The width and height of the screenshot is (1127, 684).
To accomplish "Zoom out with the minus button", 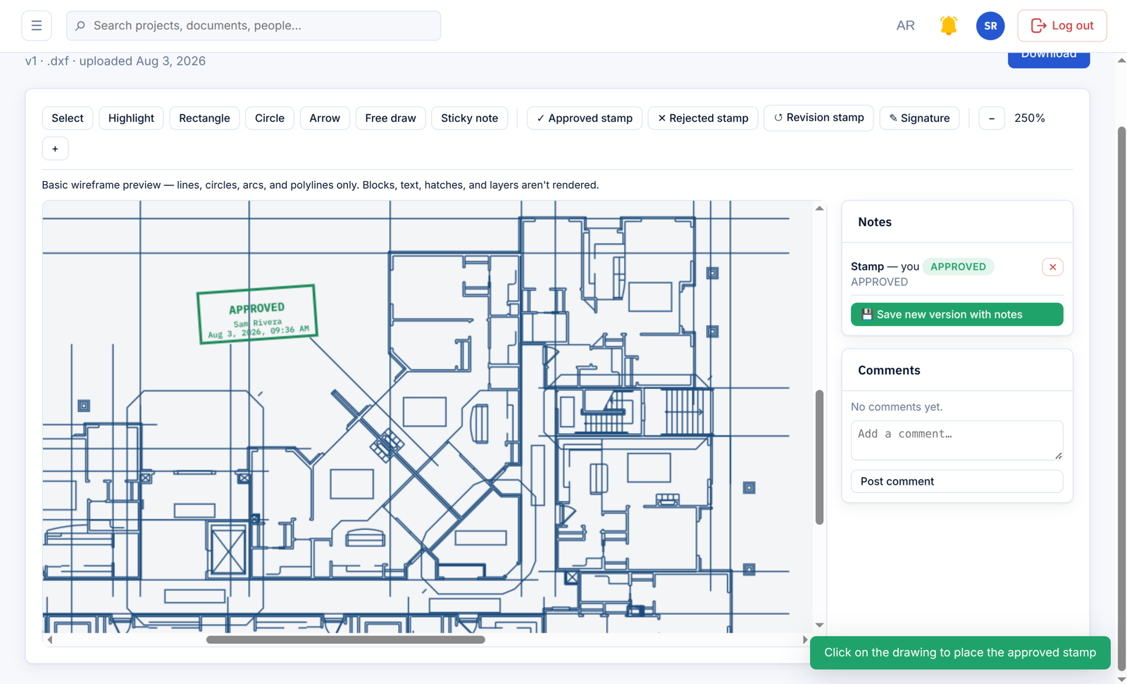I will coord(992,118).
